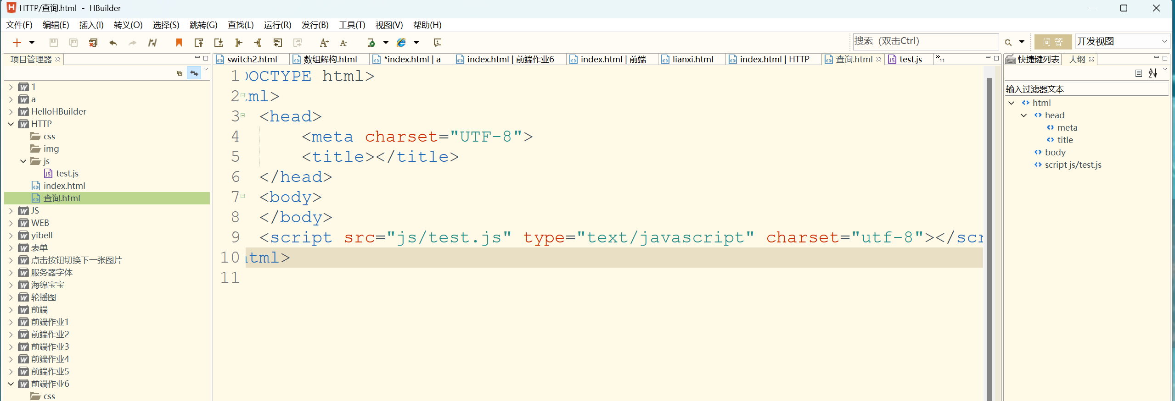
Task: Click the editor vertical scrollbar
Action: coord(989,238)
